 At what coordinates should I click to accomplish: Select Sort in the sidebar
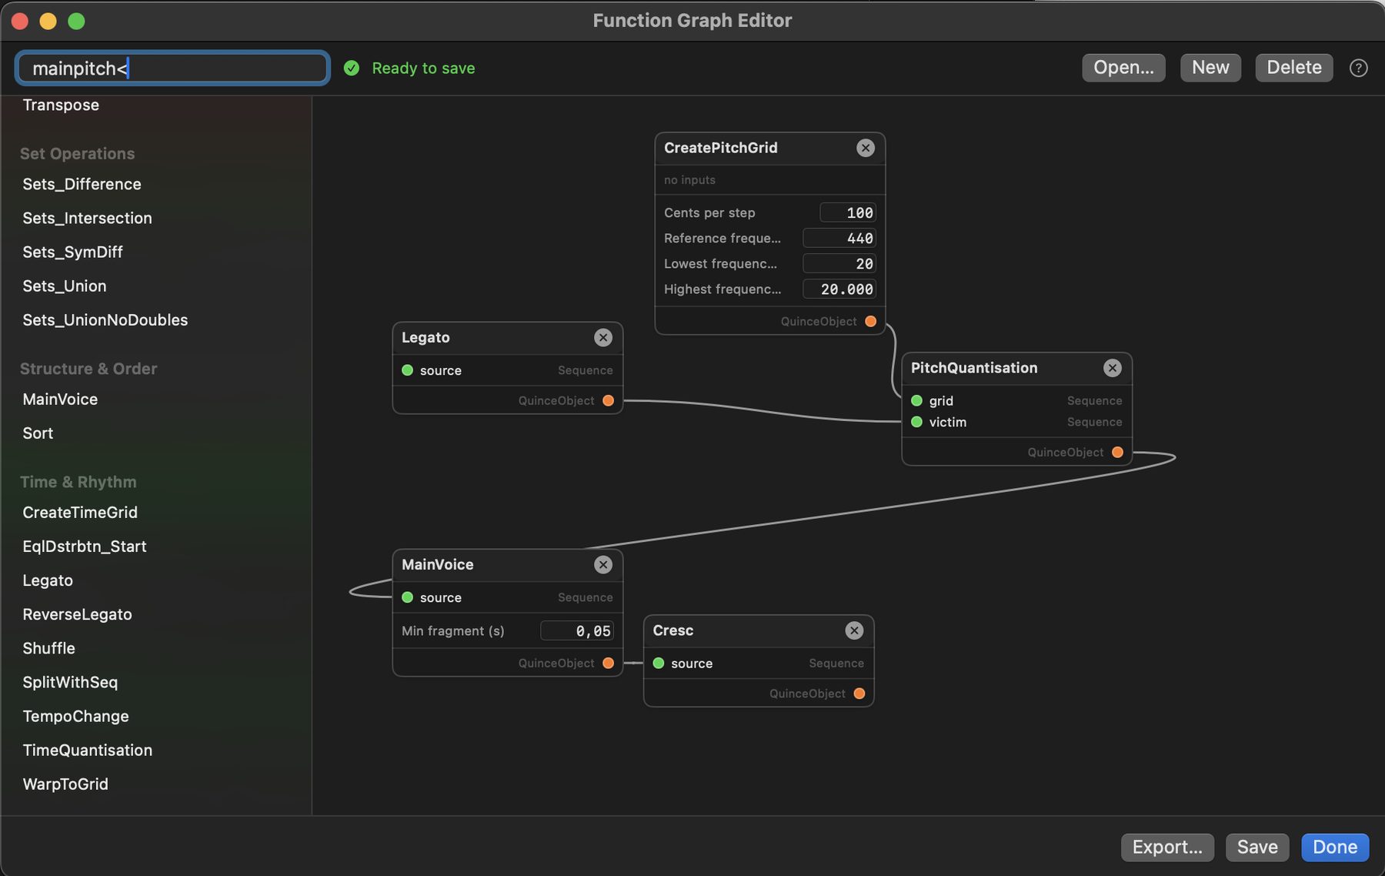pos(38,433)
